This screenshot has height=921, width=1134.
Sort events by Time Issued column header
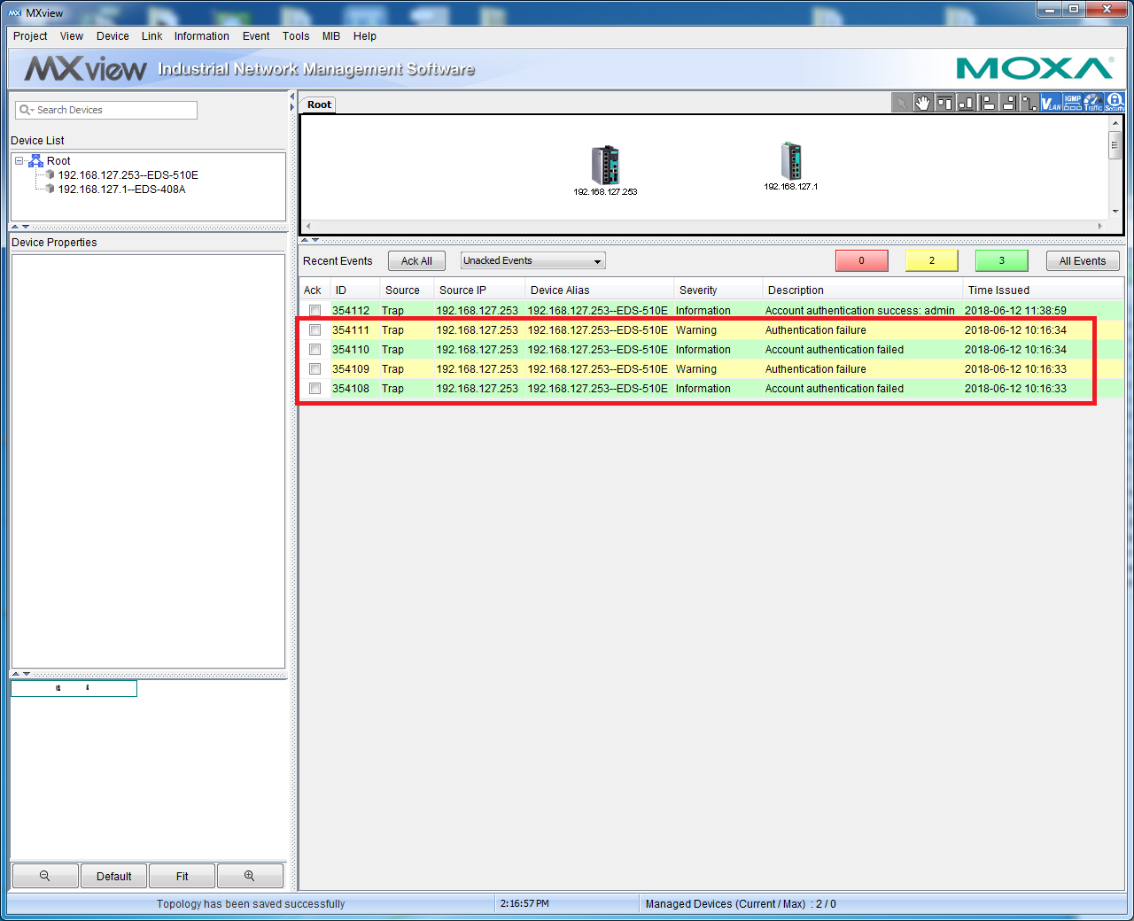[x=1043, y=290]
